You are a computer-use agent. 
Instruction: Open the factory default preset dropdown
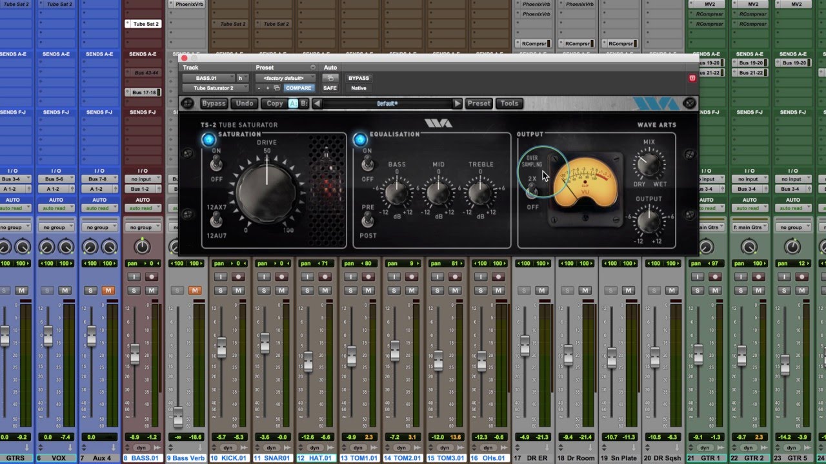click(x=285, y=78)
